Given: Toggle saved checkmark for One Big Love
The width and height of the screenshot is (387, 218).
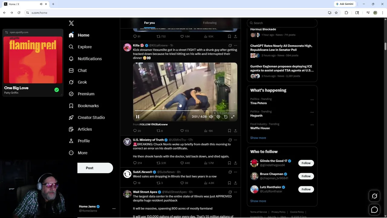Looking at the screenshot, I should pos(57,90).
